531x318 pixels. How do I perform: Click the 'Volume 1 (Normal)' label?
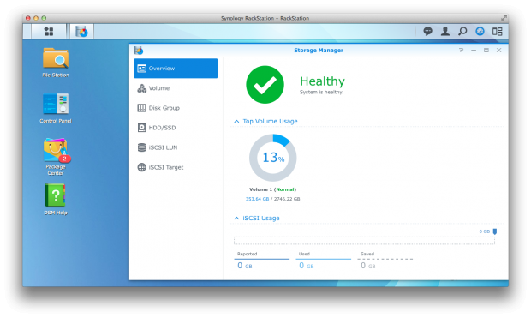[x=272, y=189]
